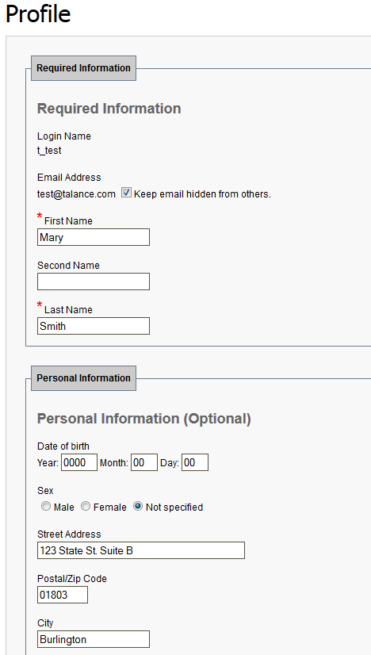Click the empty Second Name field
The width and height of the screenshot is (371, 655).
pos(94,282)
